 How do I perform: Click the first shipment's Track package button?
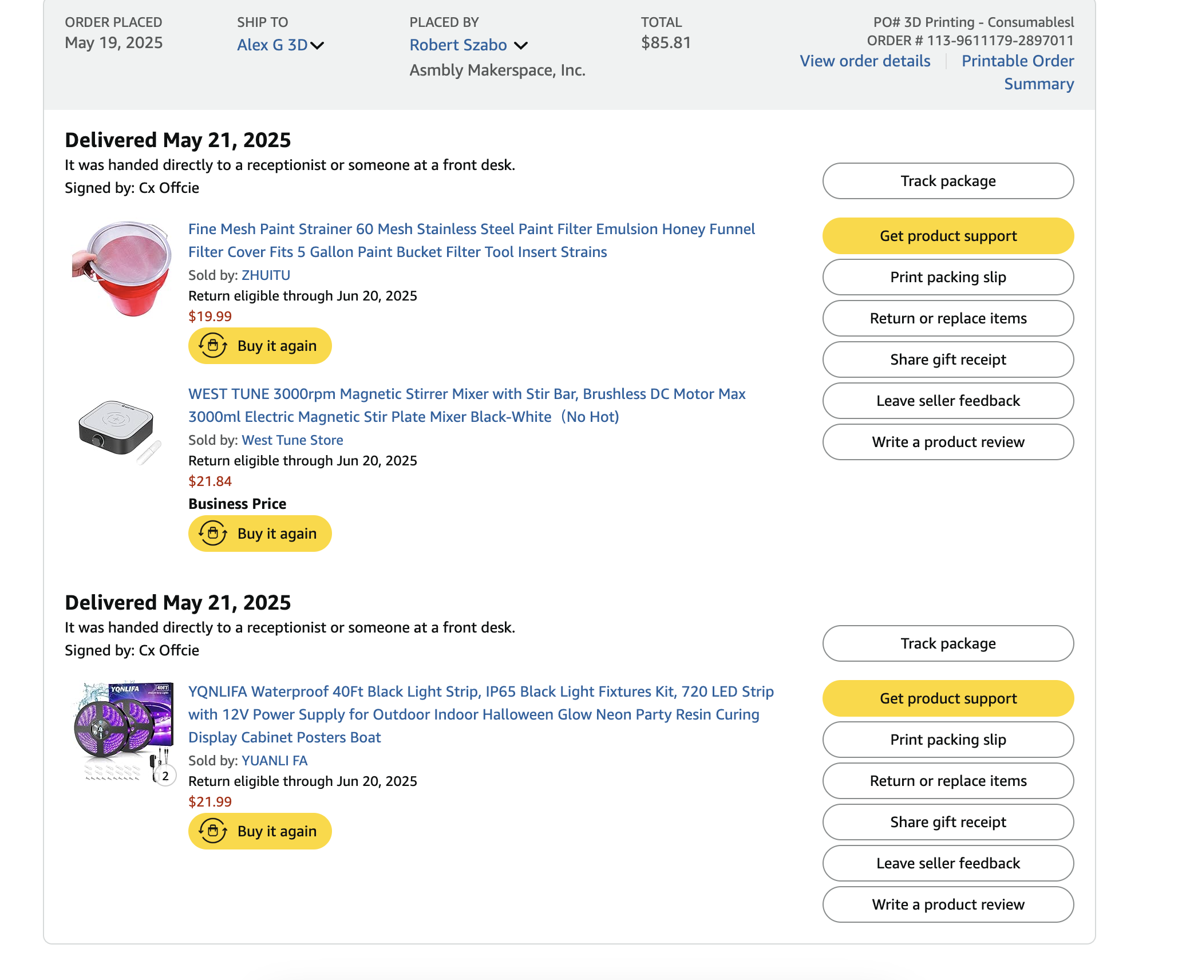(x=948, y=181)
